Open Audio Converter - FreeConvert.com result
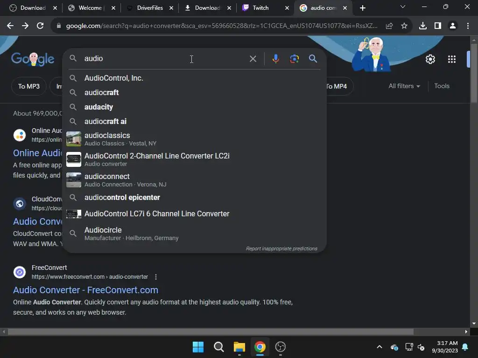The height and width of the screenshot is (358, 478). coord(86,290)
